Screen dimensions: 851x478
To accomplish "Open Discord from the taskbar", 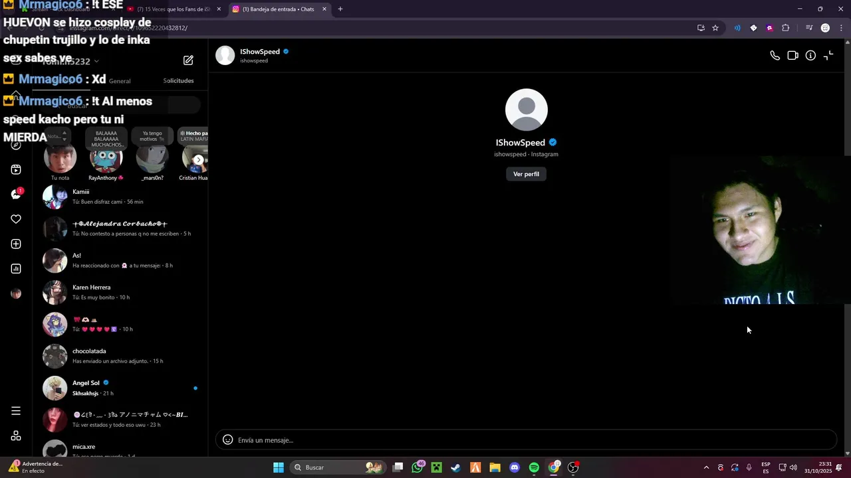I will point(514,467).
